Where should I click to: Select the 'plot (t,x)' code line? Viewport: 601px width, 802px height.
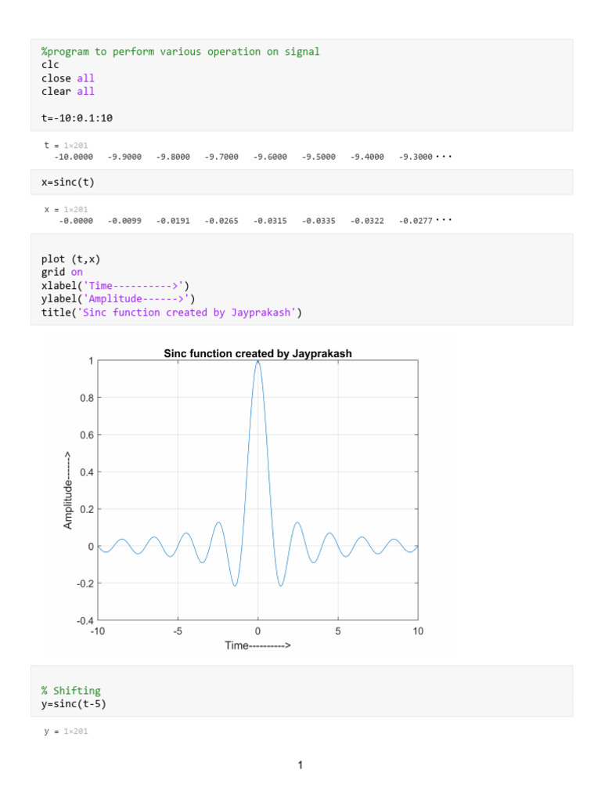[x=71, y=259]
